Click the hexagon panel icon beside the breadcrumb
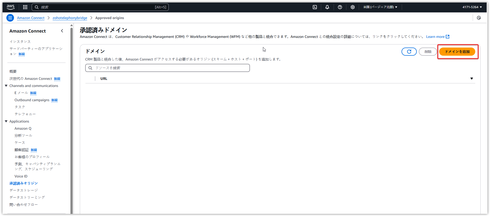The width and height of the screenshot is (490, 224). 479,18
